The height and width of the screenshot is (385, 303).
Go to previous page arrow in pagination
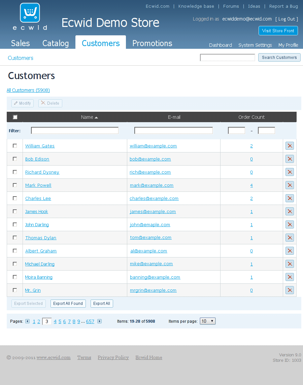(28, 321)
